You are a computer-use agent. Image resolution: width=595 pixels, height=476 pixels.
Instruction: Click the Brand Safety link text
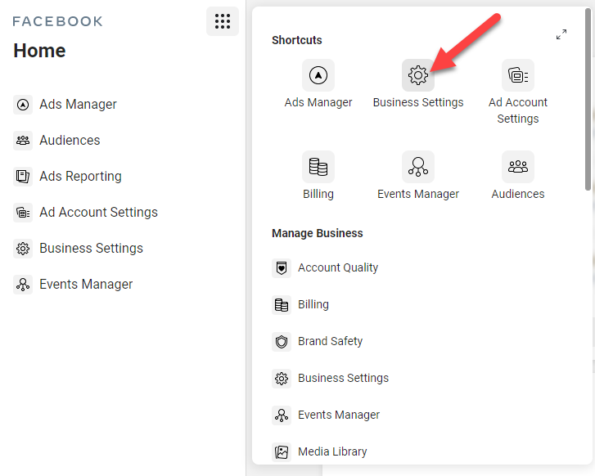click(330, 341)
